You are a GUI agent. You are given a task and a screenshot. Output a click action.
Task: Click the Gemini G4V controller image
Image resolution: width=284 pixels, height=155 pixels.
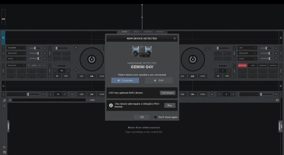142,51
